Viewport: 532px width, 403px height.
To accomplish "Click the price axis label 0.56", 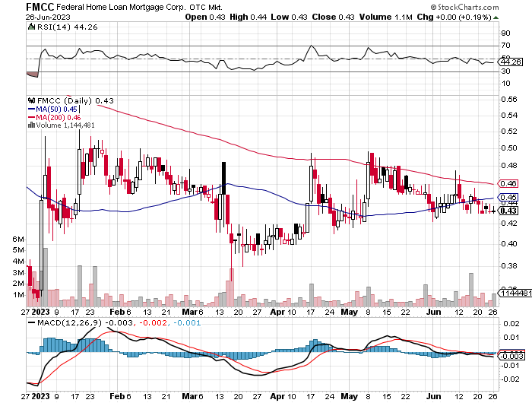I will 509,100.
